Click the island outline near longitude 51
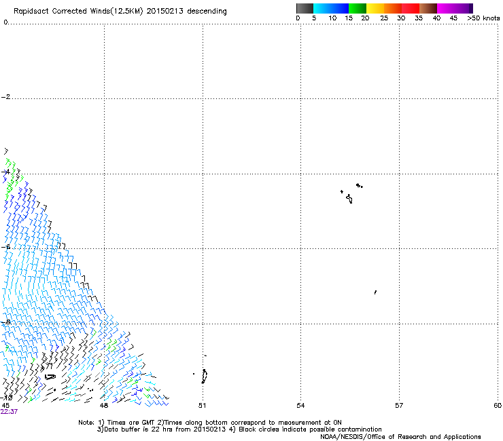503x441 pixels. click(x=204, y=376)
